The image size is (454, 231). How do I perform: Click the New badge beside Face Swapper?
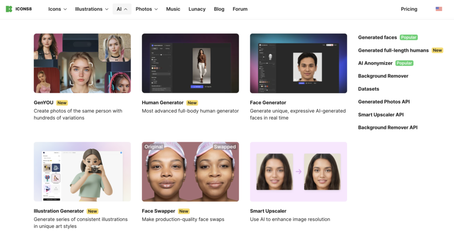184,211
